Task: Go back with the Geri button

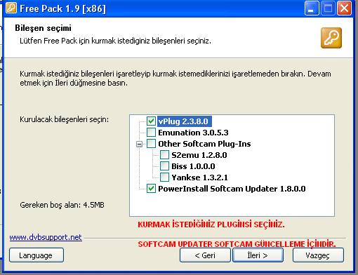Action: pyautogui.click(x=205, y=255)
